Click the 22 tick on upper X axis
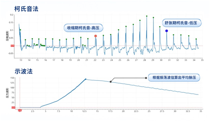Image resolution: width=210 pixels, height=121 pixels. tap(95, 60)
